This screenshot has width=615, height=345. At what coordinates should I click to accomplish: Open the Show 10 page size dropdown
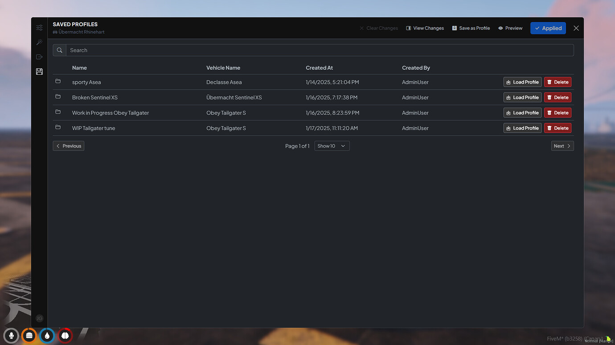pyautogui.click(x=332, y=145)
